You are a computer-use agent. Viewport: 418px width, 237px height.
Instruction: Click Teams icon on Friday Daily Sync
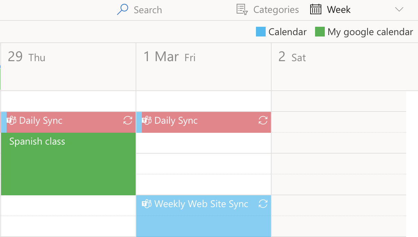coord(147,121)
